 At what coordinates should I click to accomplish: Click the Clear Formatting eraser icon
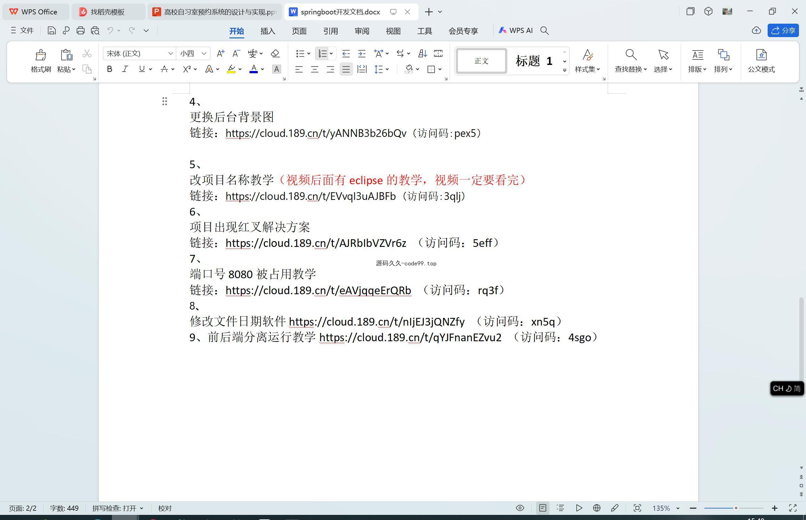point(275,53)
